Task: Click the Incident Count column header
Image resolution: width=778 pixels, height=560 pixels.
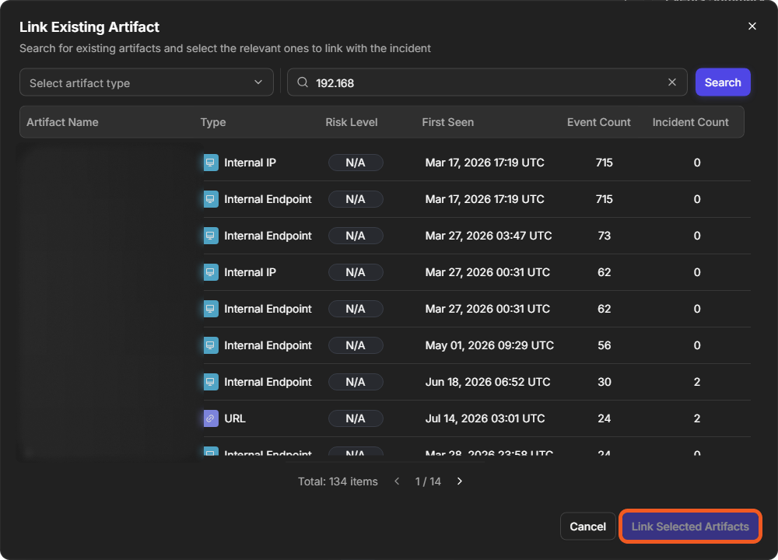Action: tap(690, 122)
